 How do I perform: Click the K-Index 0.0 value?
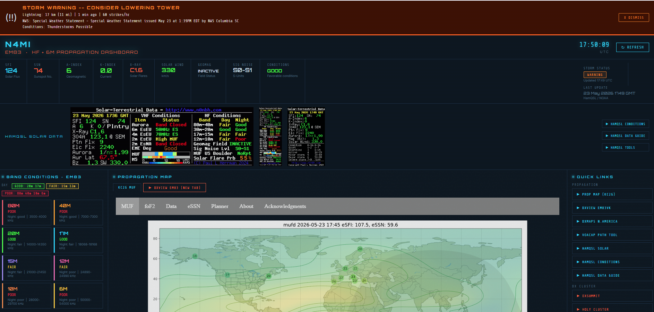pos(106,70)
